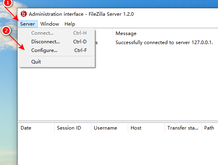Click the Path column header

click(x=210, y=128)
